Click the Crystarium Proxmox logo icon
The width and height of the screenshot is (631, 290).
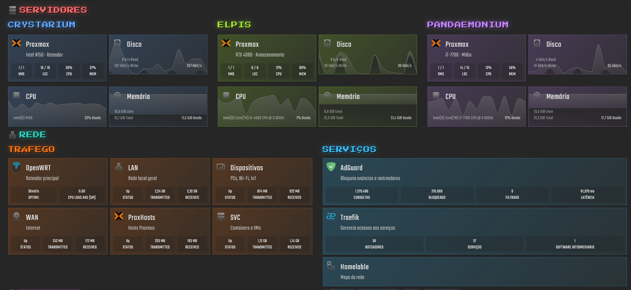16,43
